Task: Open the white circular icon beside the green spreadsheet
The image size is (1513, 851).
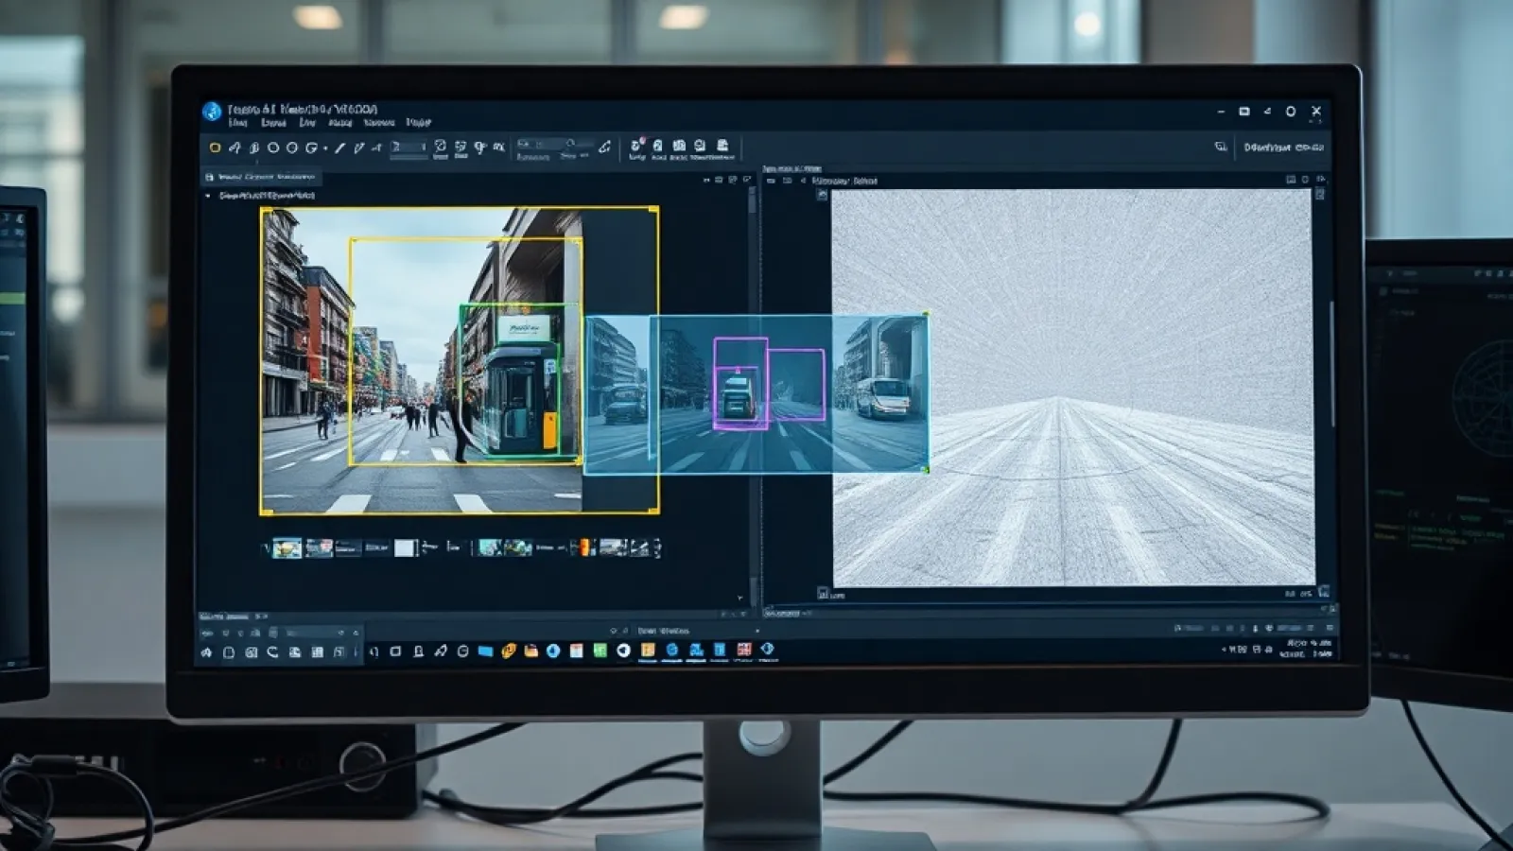Action: 623,651
